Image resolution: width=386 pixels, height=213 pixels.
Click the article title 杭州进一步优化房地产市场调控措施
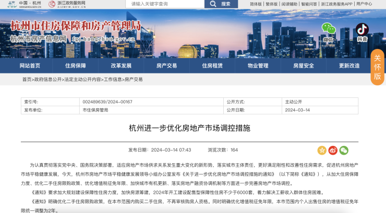click(189, 128)
